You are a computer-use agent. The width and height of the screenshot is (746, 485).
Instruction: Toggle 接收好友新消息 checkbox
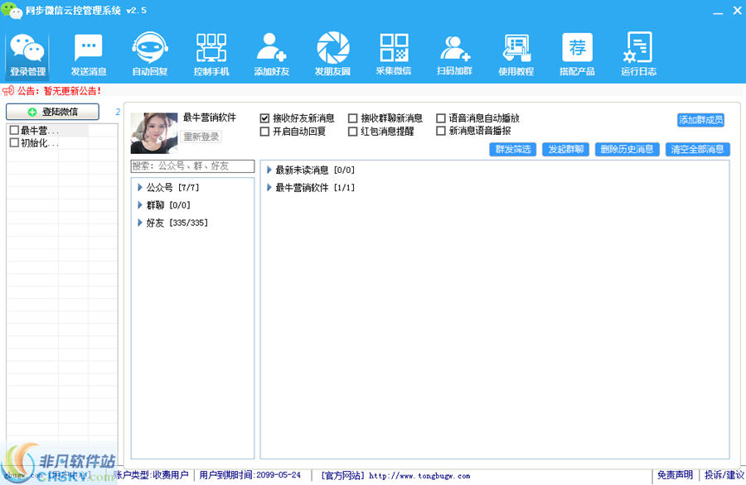pos(264,118)
